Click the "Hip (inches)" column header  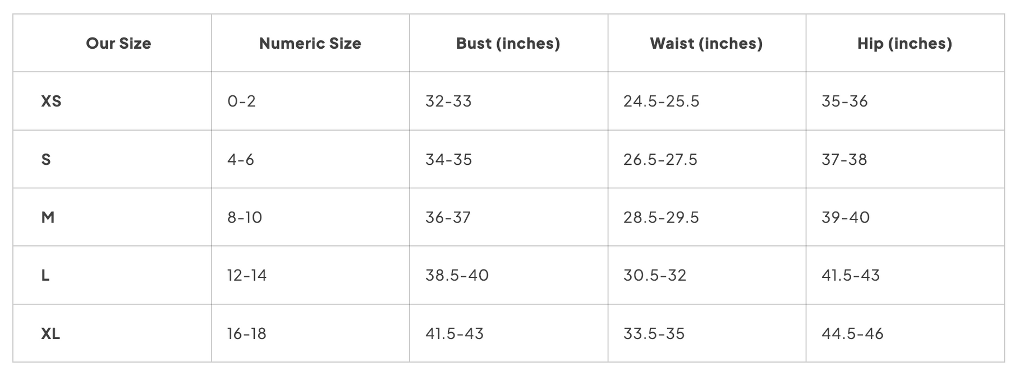905,44
